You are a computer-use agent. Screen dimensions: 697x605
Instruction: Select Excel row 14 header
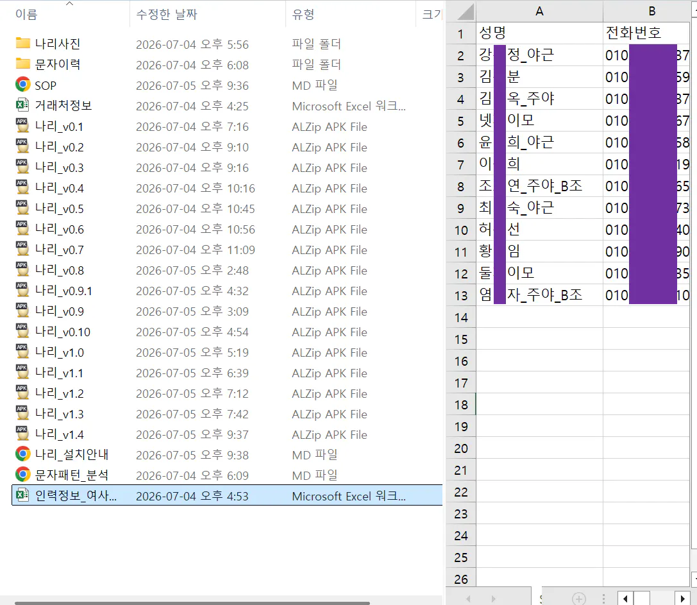460,317
